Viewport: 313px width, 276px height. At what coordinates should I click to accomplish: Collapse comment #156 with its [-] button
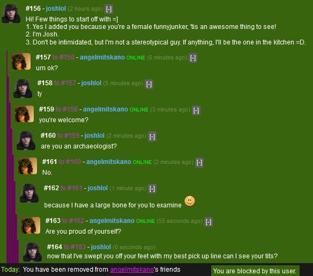[x=109, y=9]
